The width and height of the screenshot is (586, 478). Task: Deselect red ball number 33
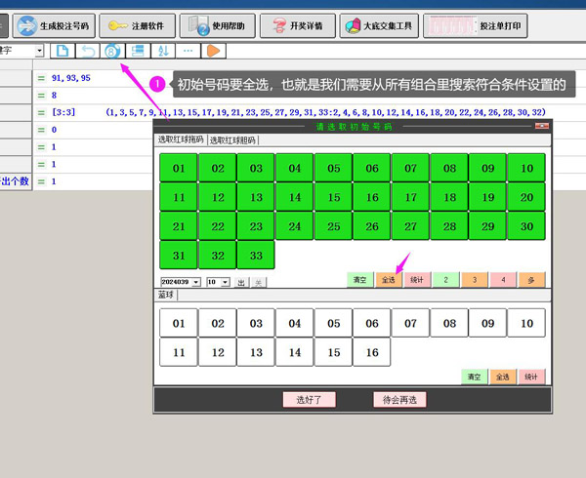(256, 255)
